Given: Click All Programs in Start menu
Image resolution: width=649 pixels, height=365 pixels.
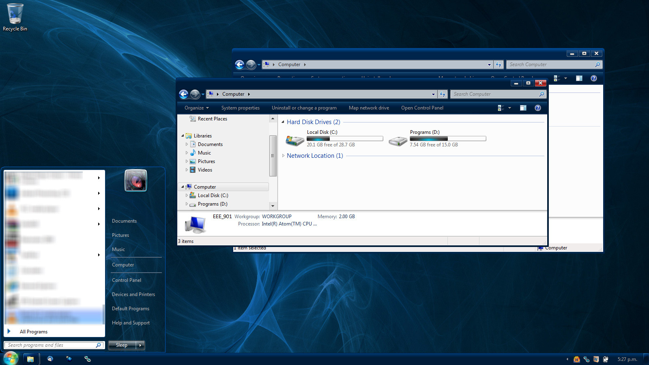Looking at the screenshot, I should pos(34,332).
